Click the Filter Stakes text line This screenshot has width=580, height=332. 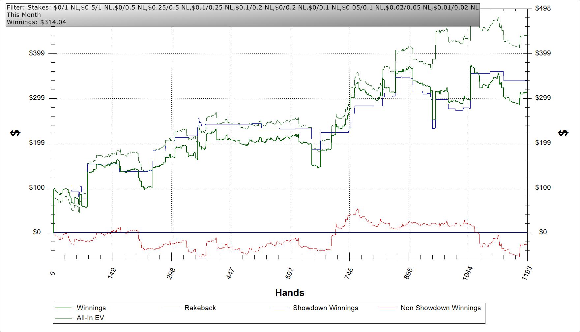click(243, 7)
